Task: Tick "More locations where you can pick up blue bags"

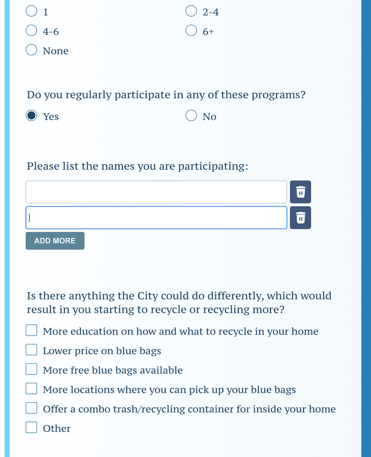Action: (31, 388)
